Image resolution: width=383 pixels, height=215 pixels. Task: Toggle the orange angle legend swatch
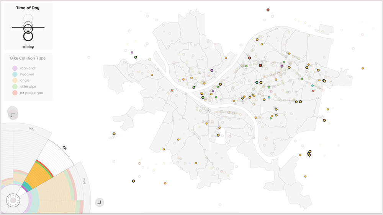[15, 80]
